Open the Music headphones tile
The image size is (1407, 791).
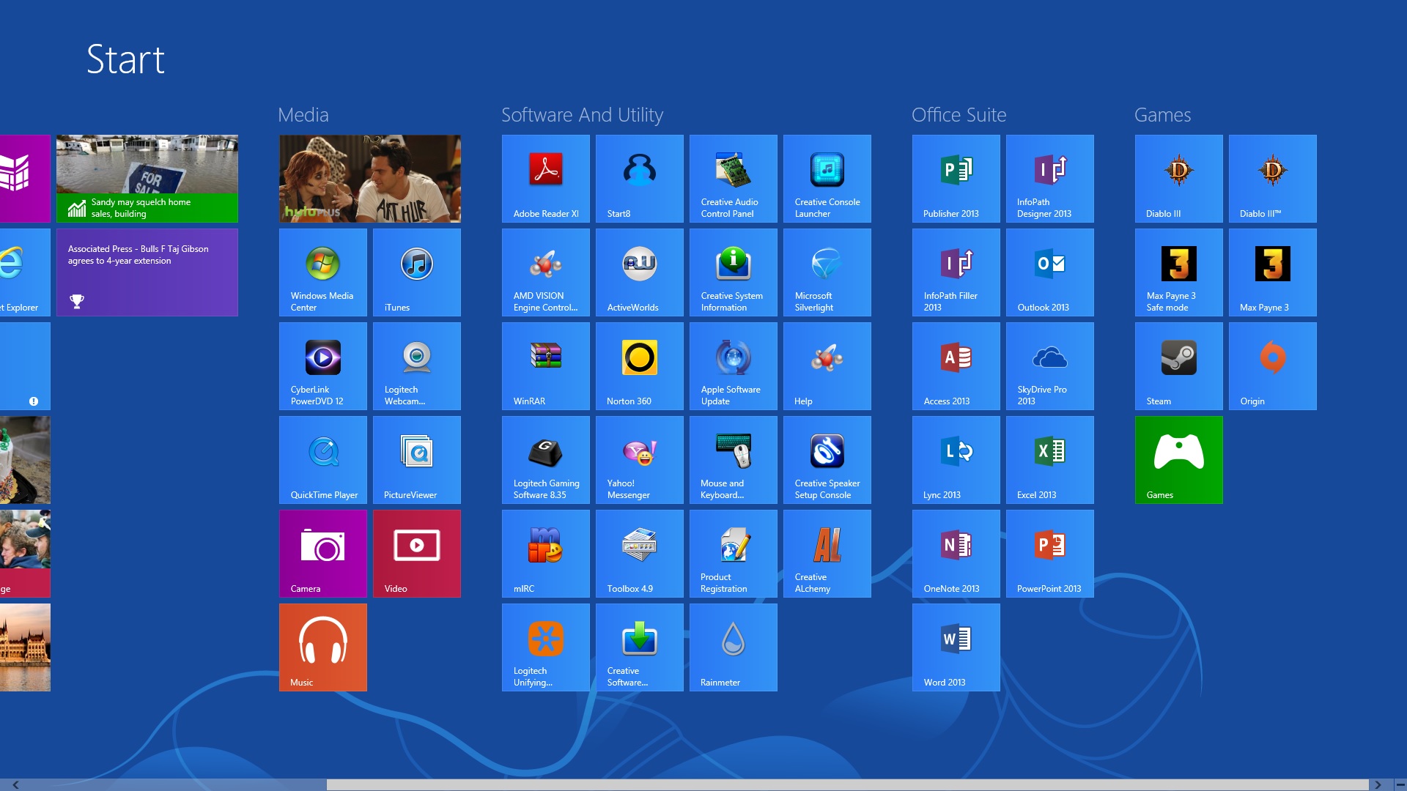(322, 647)
